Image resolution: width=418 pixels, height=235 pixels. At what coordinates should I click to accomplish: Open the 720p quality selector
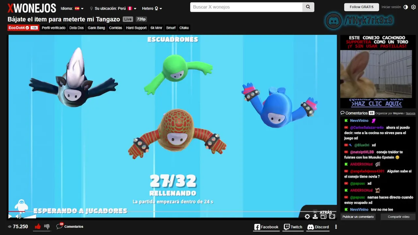141,19
